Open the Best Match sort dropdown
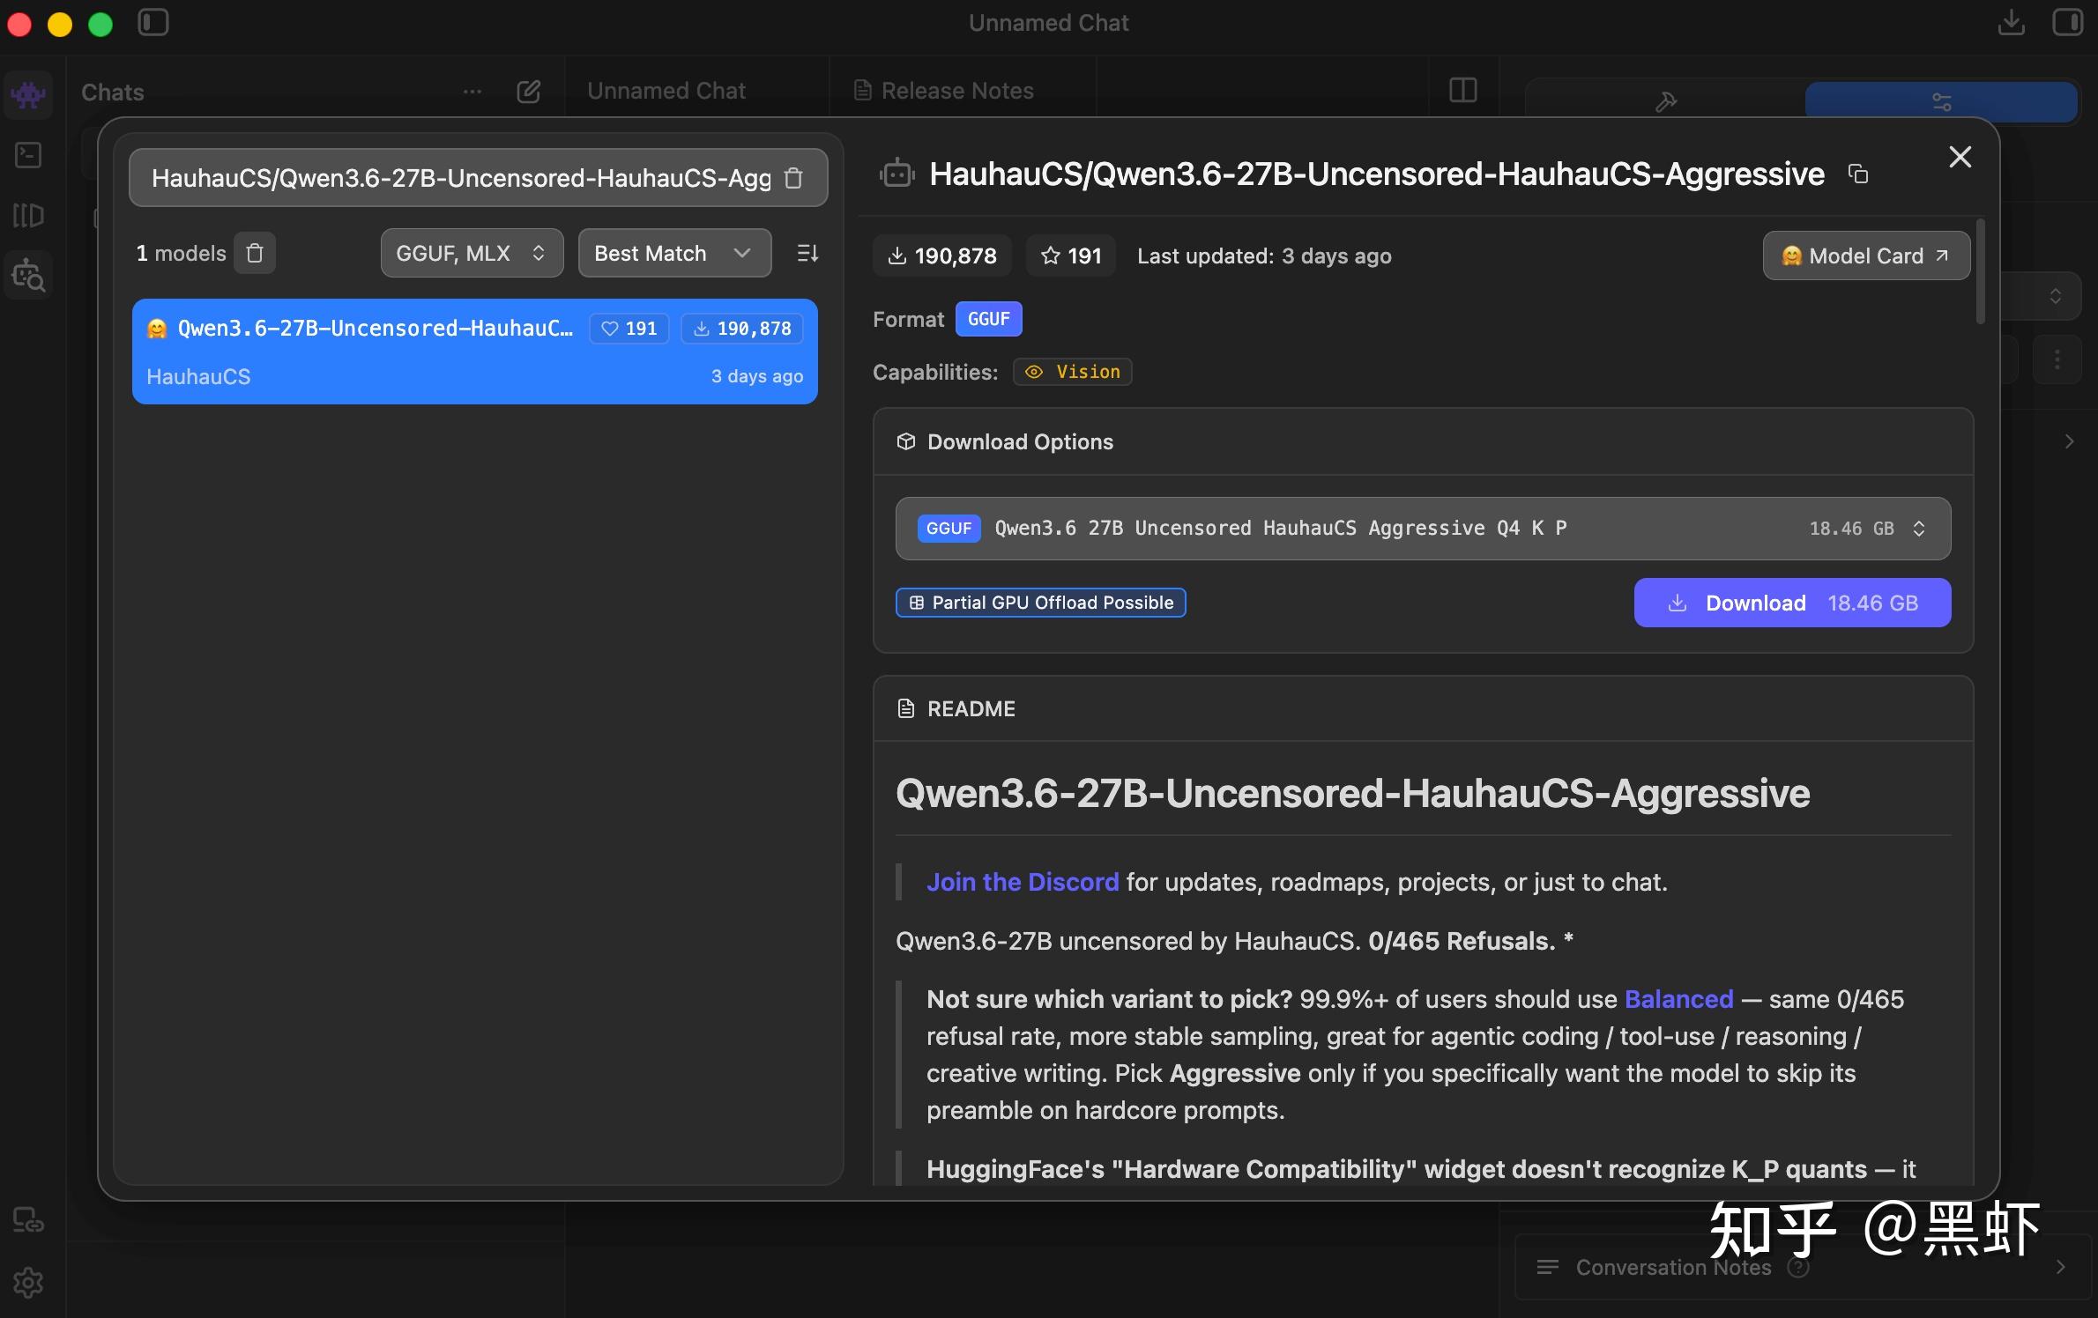 (674, 254)
